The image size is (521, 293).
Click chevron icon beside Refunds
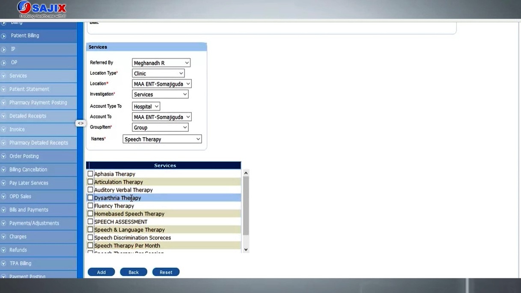pyautogui.click(x=4, y=250)
